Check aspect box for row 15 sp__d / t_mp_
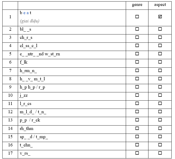Screen dimensions: 175x159 click(x=160, y=136)
